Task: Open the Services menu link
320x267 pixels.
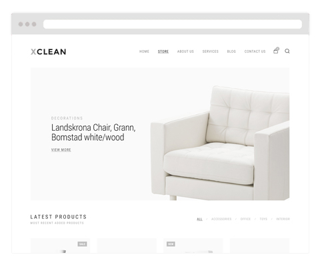Action: 211,51
